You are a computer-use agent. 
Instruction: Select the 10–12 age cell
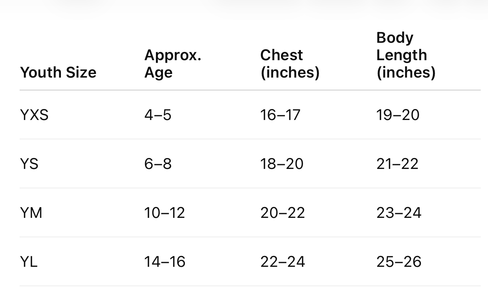point(165,213)
